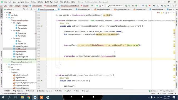Click the Make Project hammer icon
This screenshot has width=178, height=100.
click(x=92, y=6)
